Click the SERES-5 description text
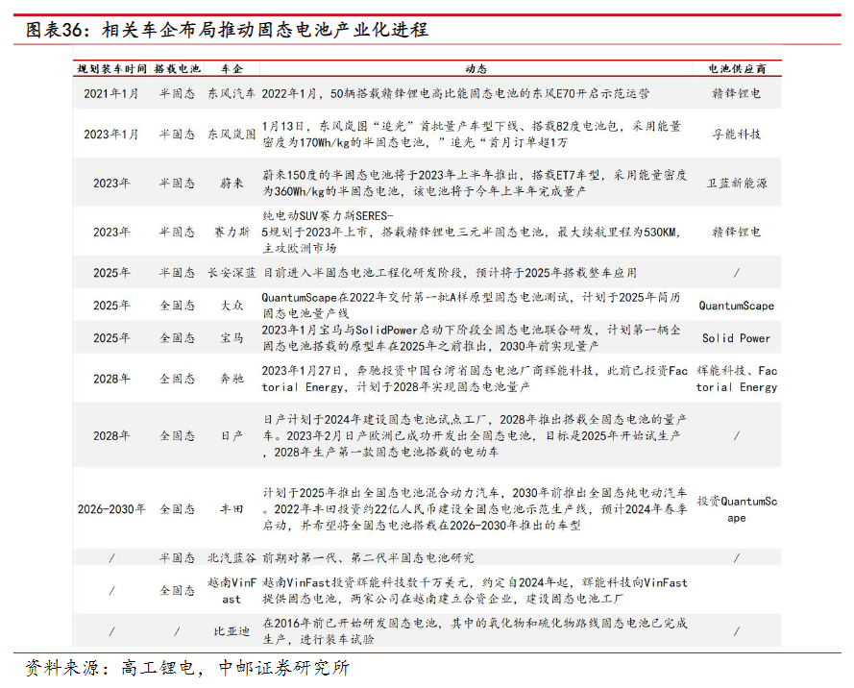The width and height of the screenshot is (854, 688). [x=471, y=233]
